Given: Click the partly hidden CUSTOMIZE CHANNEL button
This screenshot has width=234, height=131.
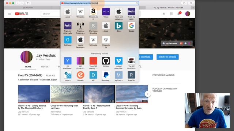Looking at the screenshot, I should coord(146,57).
